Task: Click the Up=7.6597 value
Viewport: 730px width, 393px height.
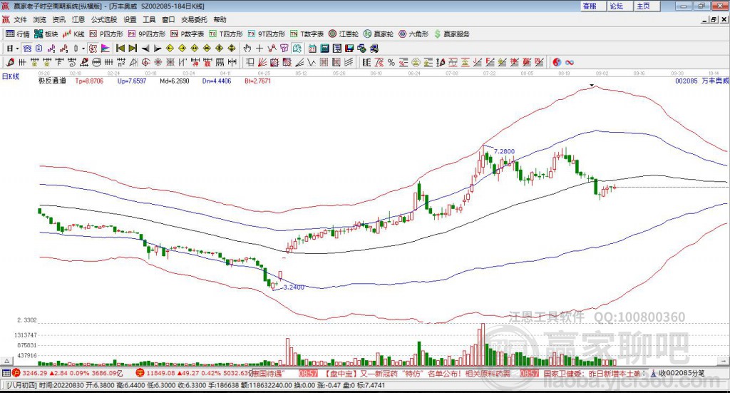Action: coord(132,81)
